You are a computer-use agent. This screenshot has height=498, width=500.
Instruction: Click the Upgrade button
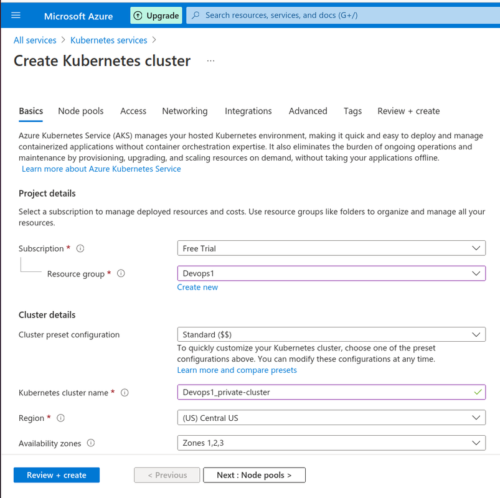[x=156, y=16]
